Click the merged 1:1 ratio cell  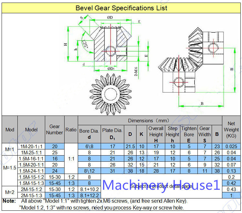(x=71, y=158)
